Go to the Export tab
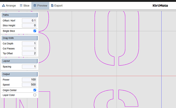Screen dimensions: 176x108 57,6
